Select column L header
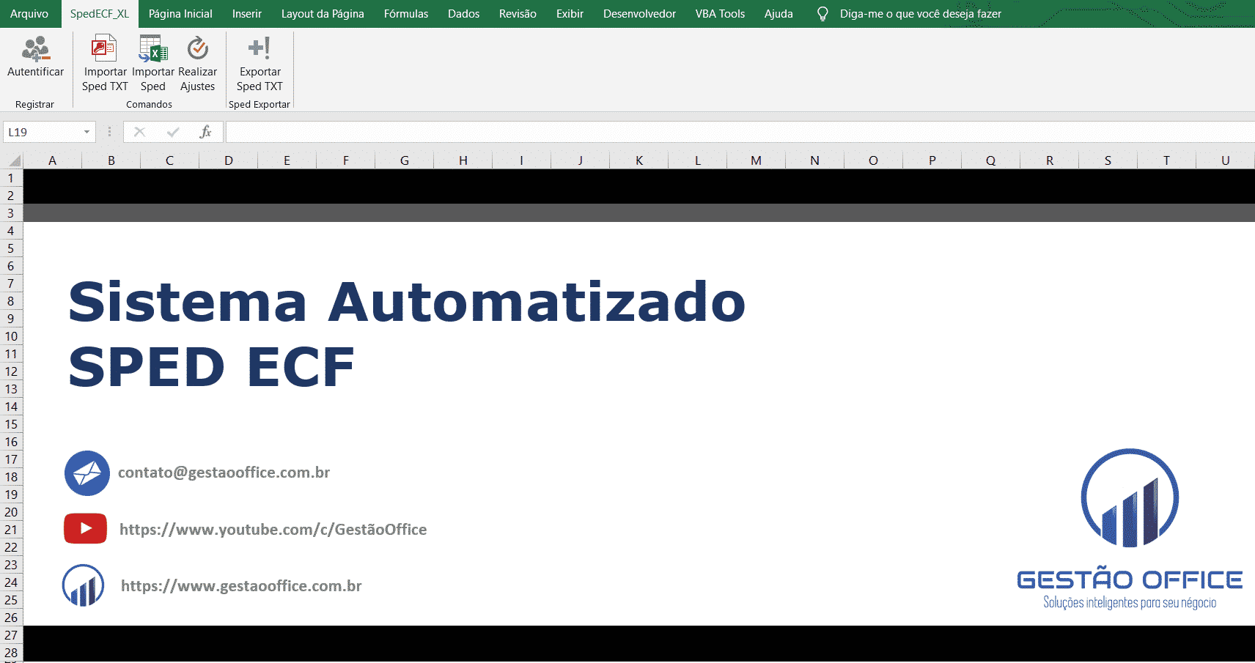This screenshot has height=663, width=1255. click(x=697, y=160)
